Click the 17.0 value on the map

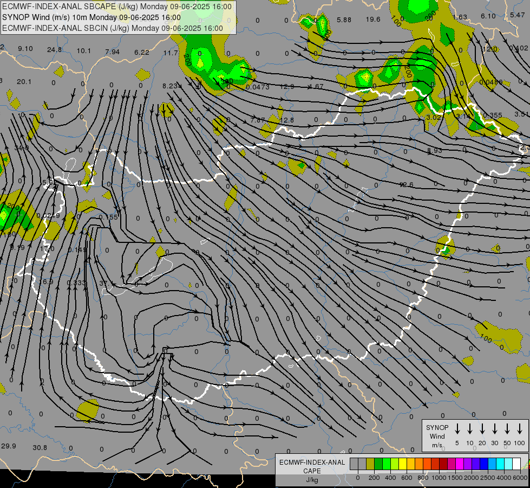point(47,249)
